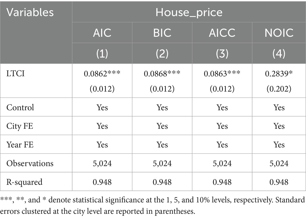Select the BIC column heading
Image resolution: width=306 pixels, height=218 pixels.
[x=162, y=33]
